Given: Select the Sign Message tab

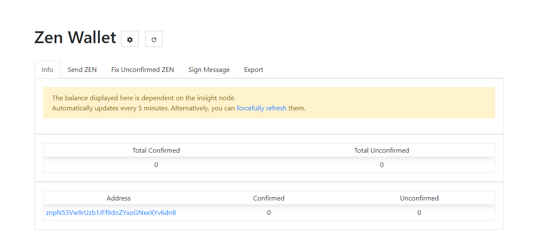Looking at the screenshot, I should point(209,70).
